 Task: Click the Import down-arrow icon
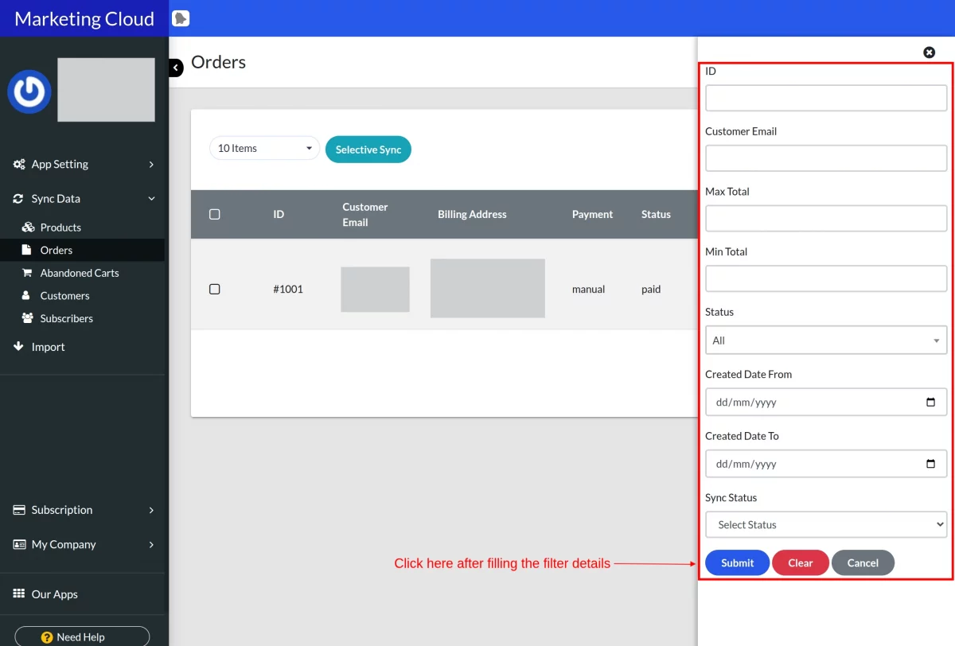19,347
